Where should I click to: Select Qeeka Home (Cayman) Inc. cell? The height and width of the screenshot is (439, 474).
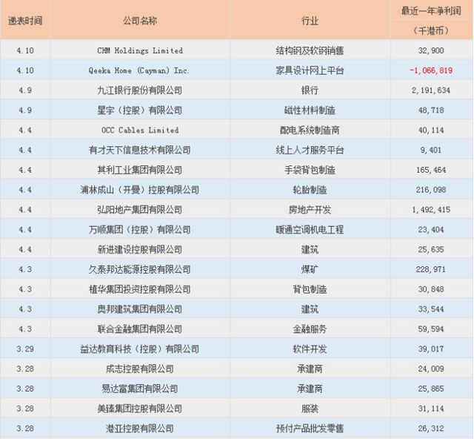pos(138,70)
